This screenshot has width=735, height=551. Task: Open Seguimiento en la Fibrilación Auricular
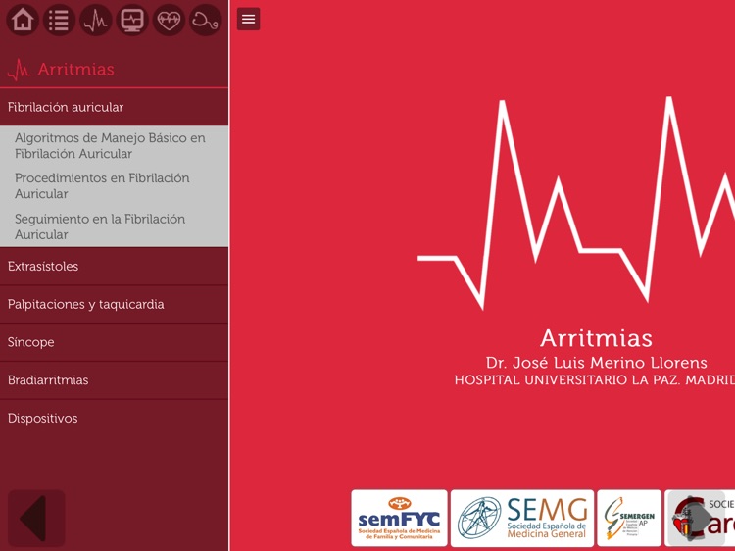[x=114, y=226]
